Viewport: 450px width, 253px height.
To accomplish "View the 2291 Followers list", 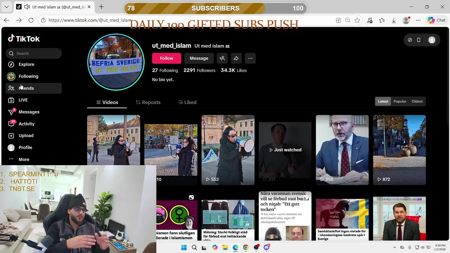I will click(199, 70).
